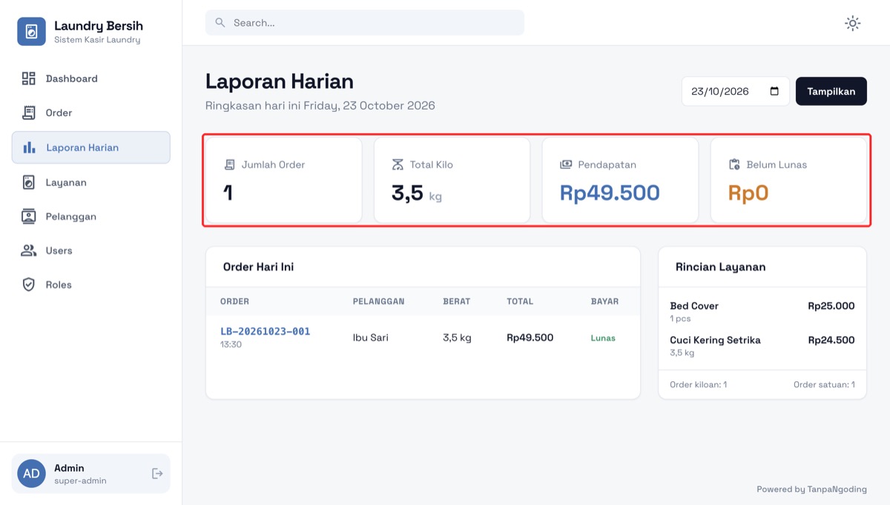Click the Total Kilo value 3,5

point(407,193)
